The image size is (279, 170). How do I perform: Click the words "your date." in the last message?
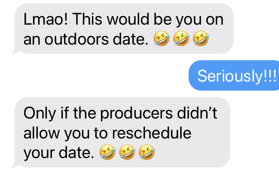click(x=58, y=153)
